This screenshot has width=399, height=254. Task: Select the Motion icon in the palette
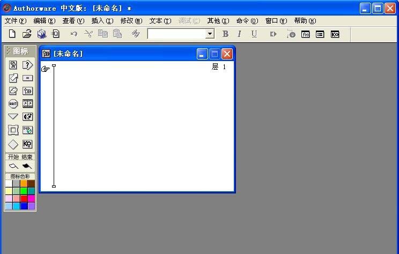coord(13,78)
